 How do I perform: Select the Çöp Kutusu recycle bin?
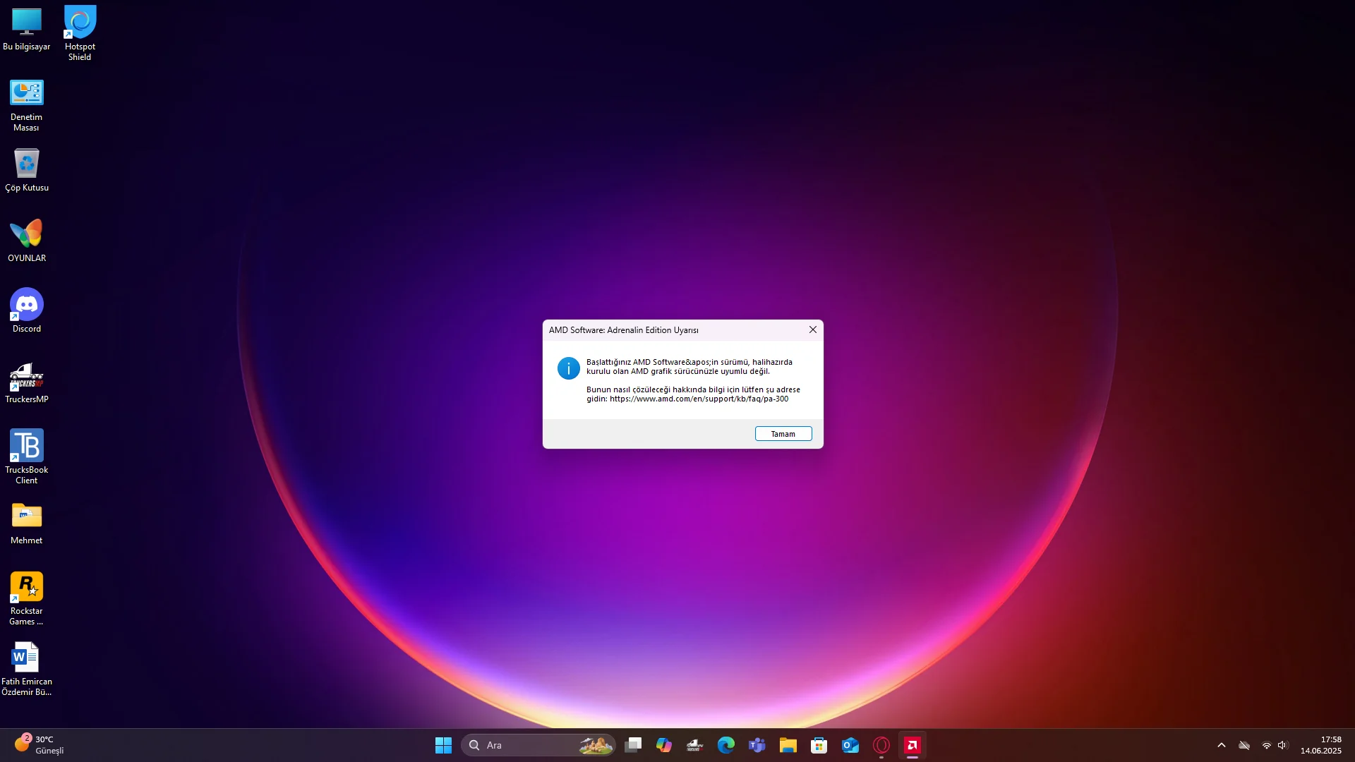coord(27,164)
